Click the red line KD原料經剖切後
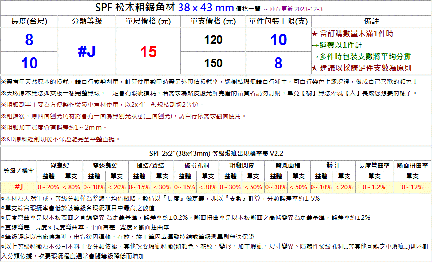 point(60,139)
